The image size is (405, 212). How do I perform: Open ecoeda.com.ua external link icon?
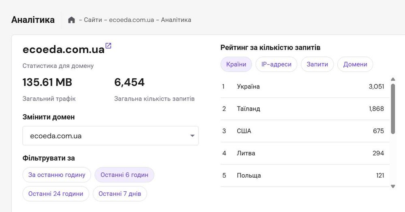click(108, 46)
